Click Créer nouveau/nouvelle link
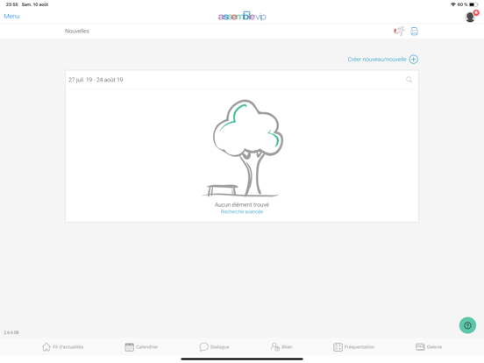 377,60
